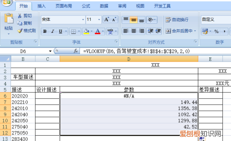Switch to the Insert (插入) tab
Screen dimensions: 231x141
point(42,6)
